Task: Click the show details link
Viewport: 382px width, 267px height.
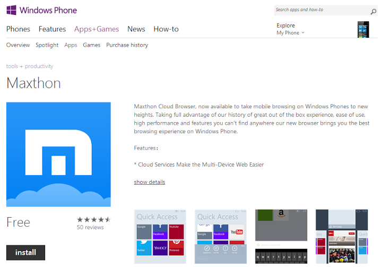Action: pos(149,182)
